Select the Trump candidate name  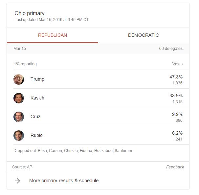pyautogui.click(x=37, y=79)
